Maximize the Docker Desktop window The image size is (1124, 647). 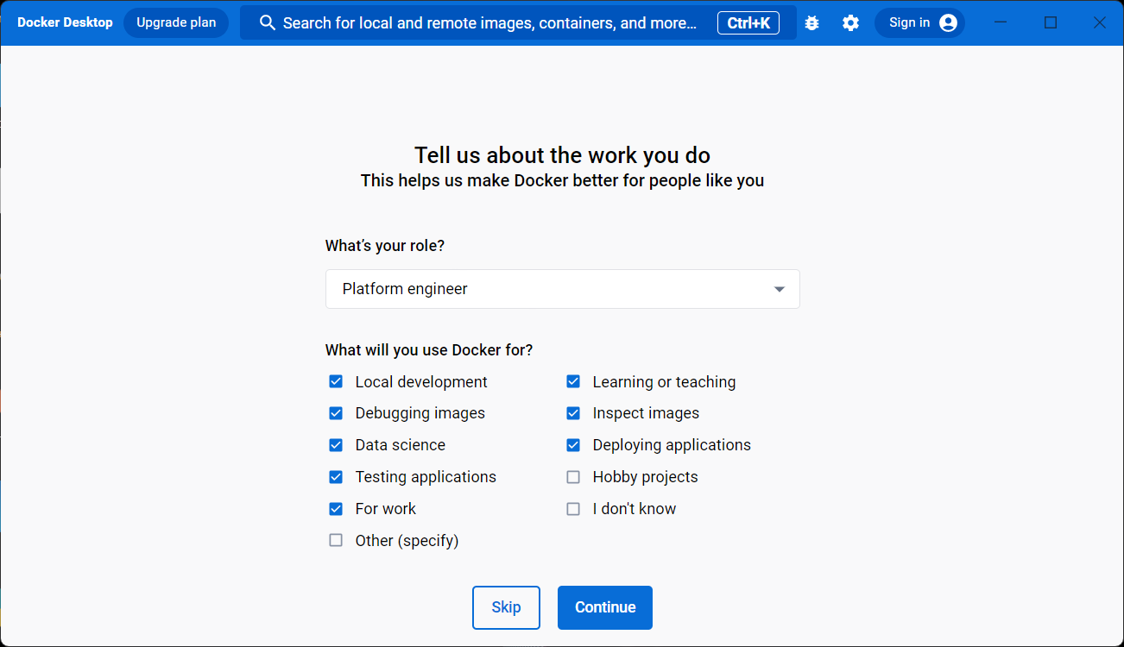pos(1051,23)
